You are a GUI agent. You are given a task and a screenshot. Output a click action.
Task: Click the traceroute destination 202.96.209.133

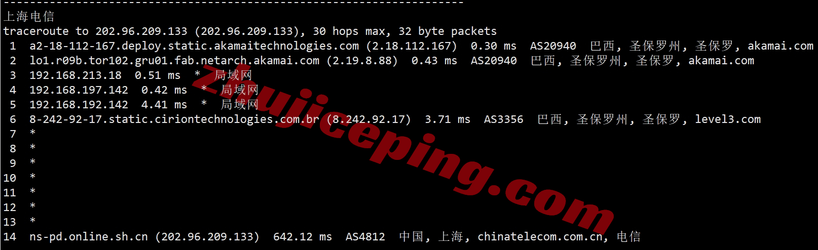141,31
